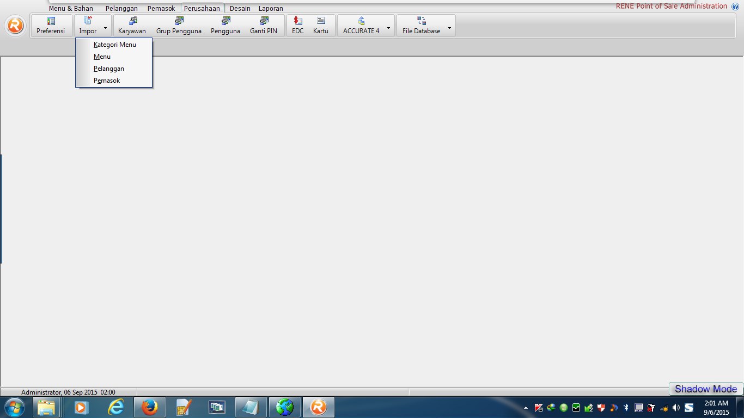Image resolution: width=744 pixels, height=418 pixels.
Task: Click the RENE app taskbar button
Action: click(x=319, y=407)
